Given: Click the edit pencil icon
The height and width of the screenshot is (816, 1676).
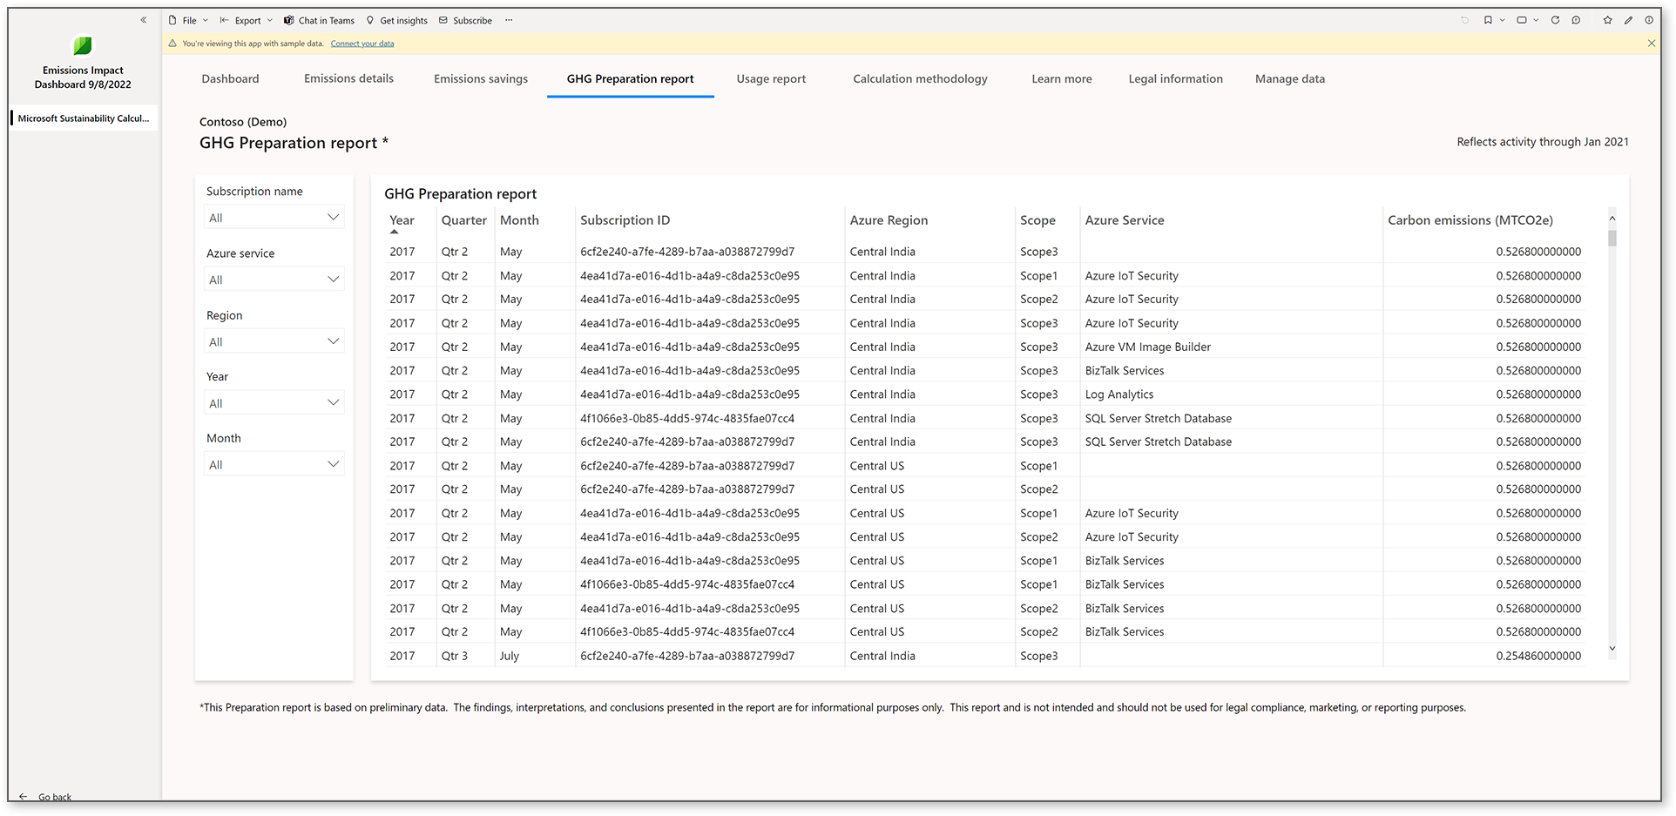Looking at the screenshot, I should [1628, 20].
